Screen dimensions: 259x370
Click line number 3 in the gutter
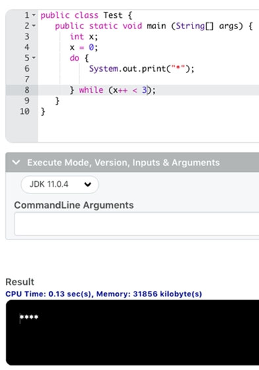click(27, 37)
